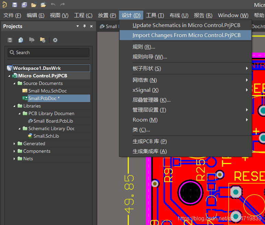This screenshot has height=225, width=265.
Task: Open Small Mcu.SchDoc document
Action: click(x=48, y=91)
